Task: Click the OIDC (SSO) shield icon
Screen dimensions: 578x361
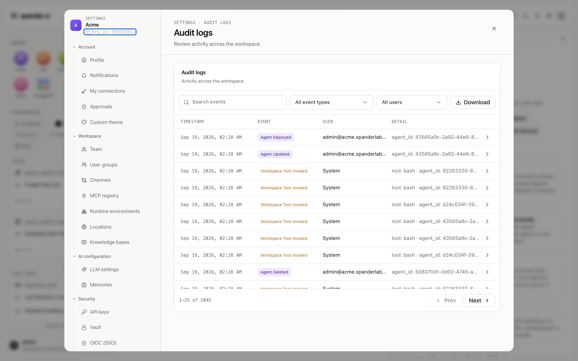Action: (x=84, y=343)
